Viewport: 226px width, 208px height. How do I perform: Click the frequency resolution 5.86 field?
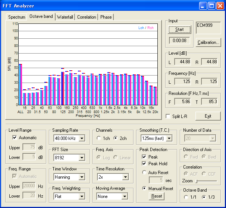(183, 102)
